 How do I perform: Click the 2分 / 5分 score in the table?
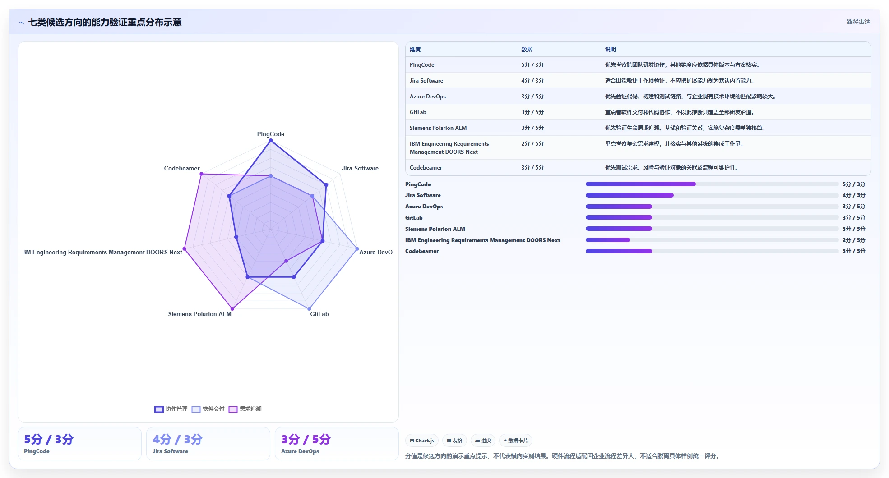click(x=532, y=144)
